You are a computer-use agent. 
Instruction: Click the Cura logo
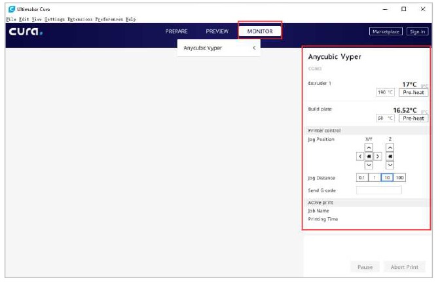point(26,31)
